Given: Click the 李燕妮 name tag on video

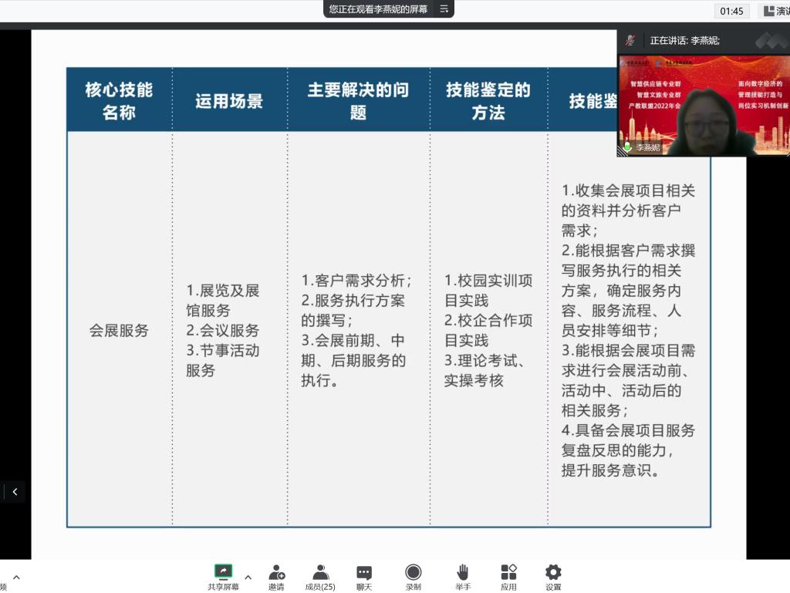Looking at the screenshot, I should pyautogui.click(x=647, y=147).
